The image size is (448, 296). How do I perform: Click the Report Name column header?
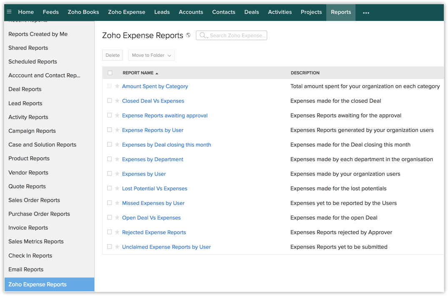coord(138,73)
